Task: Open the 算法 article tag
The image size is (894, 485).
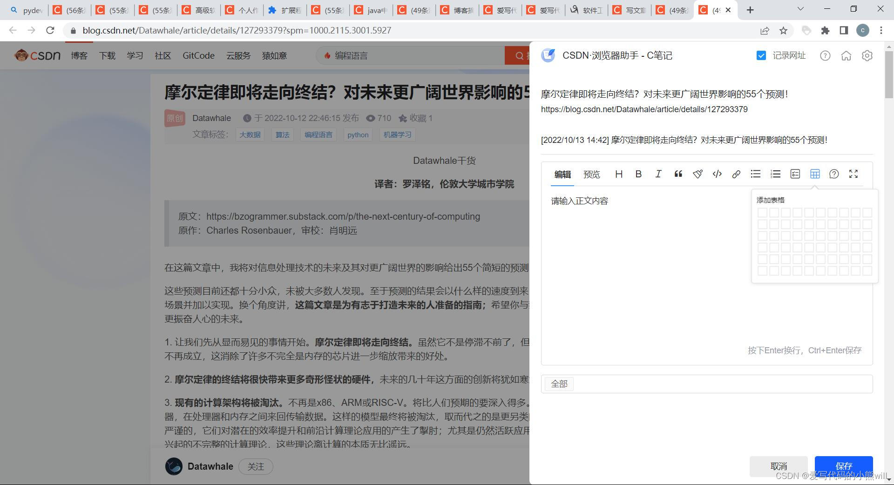Action: pos(282,135)
